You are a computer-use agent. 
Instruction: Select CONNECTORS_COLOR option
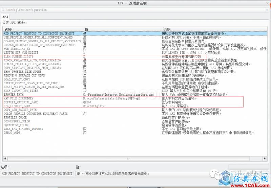(17, 121)
